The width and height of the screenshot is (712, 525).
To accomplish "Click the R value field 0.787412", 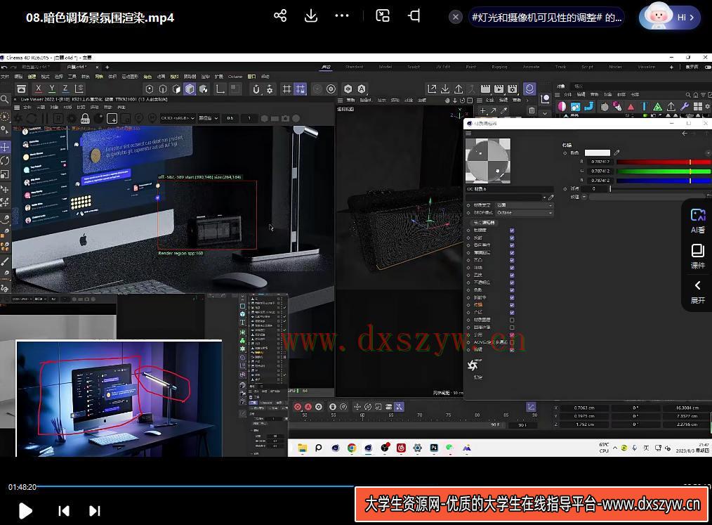I will (600, 162).
